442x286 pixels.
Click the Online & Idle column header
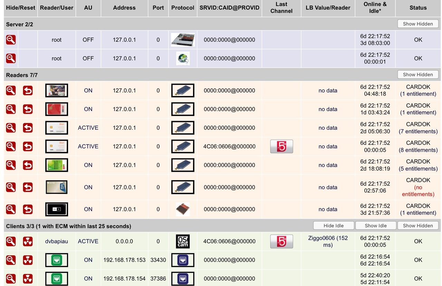pyautogui.click(x=375, y=8)
